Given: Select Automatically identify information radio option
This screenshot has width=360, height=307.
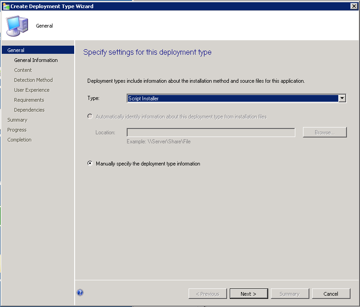Looking at the screenshot, I should tap(90, 117).
